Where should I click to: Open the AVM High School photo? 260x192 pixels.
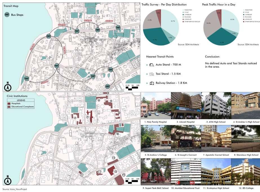(x=216, y=106)
